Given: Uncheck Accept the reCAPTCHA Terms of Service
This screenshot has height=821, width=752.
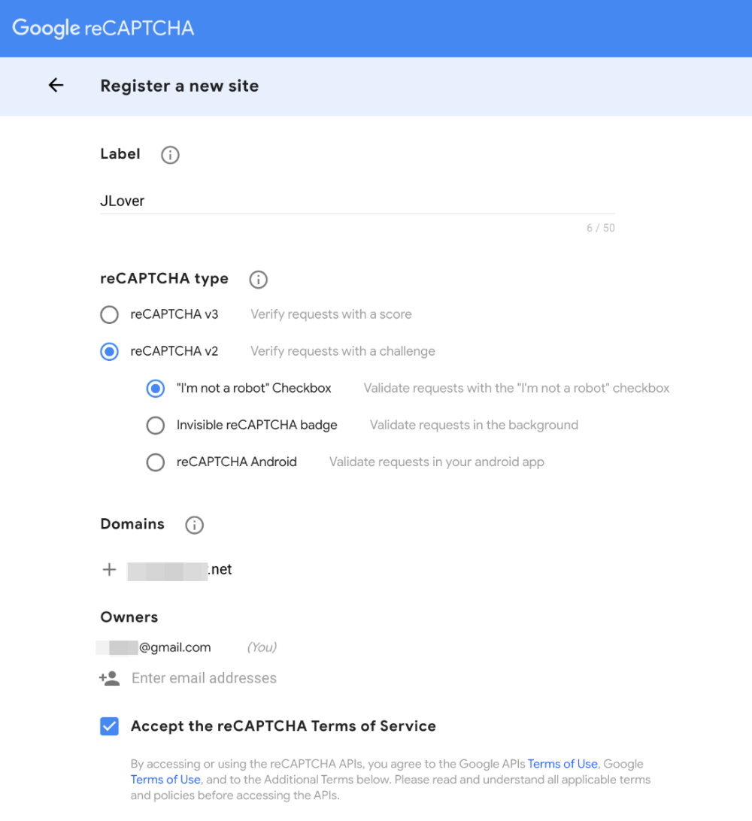Looking at the screenshot, I should pos(110,726).
